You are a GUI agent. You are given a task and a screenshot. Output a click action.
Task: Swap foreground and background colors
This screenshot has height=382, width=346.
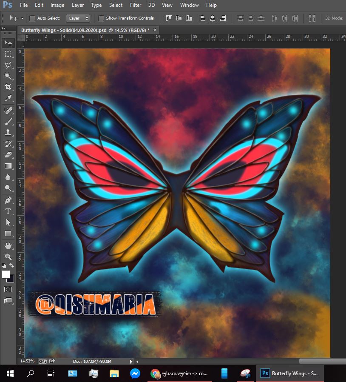11,265
